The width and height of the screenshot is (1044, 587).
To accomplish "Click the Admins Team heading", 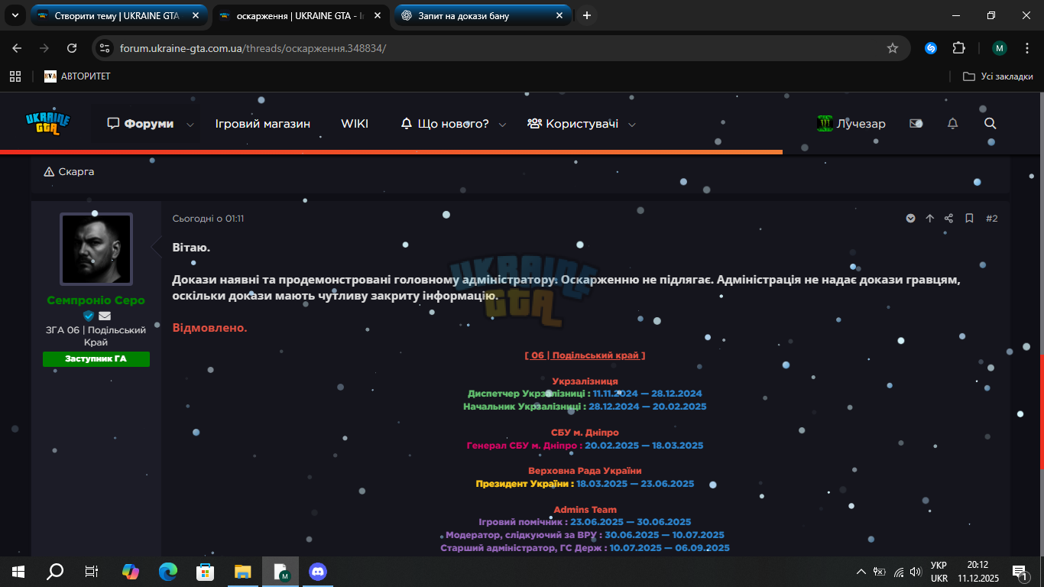I will 585,510.
